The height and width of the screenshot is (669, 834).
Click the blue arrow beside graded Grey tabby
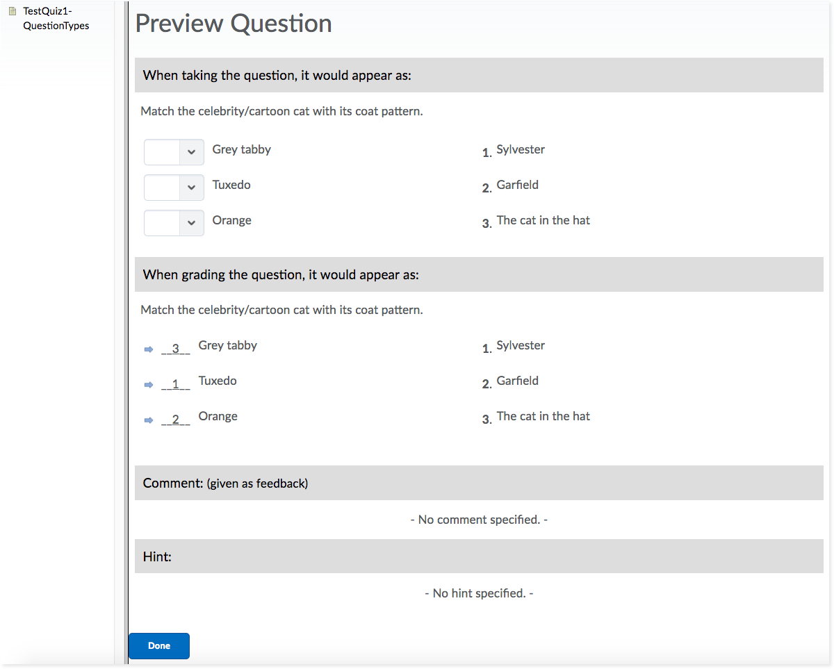coord(148,349)
